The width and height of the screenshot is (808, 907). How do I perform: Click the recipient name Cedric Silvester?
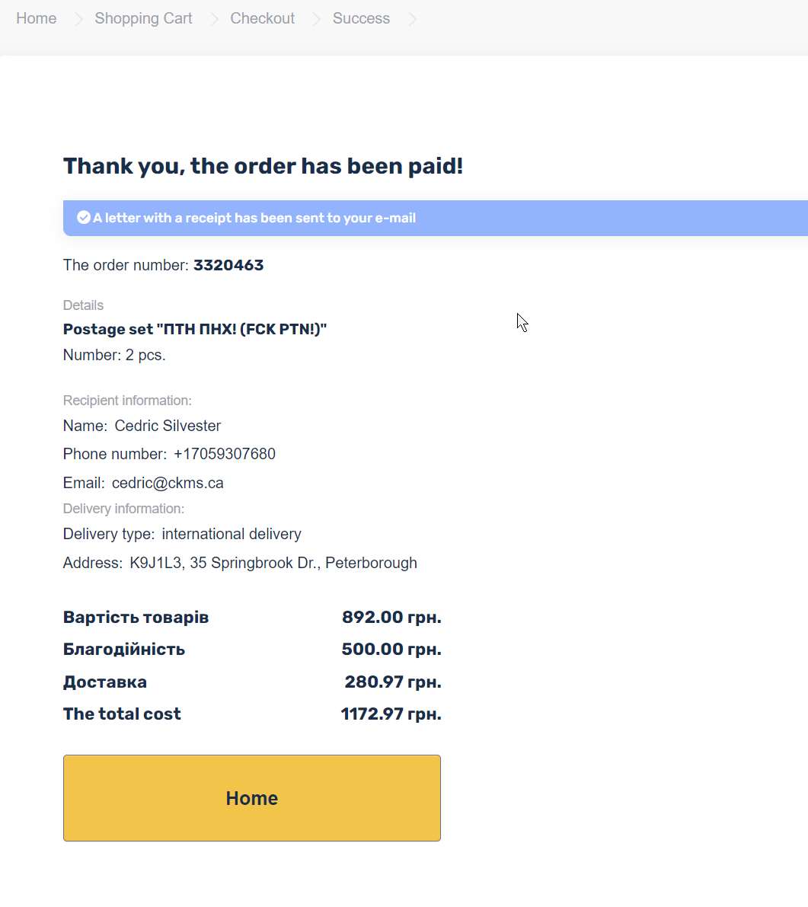(168, 426)
